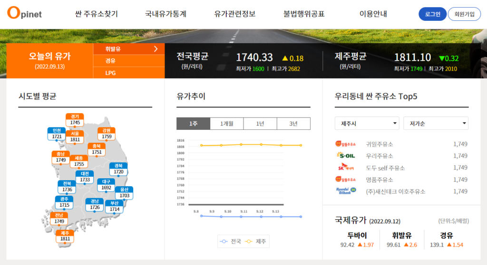Click 알뜰주유소 logo beside 귀일주유소
This screenshot has width=487, height=265.
tap(345, 144)
